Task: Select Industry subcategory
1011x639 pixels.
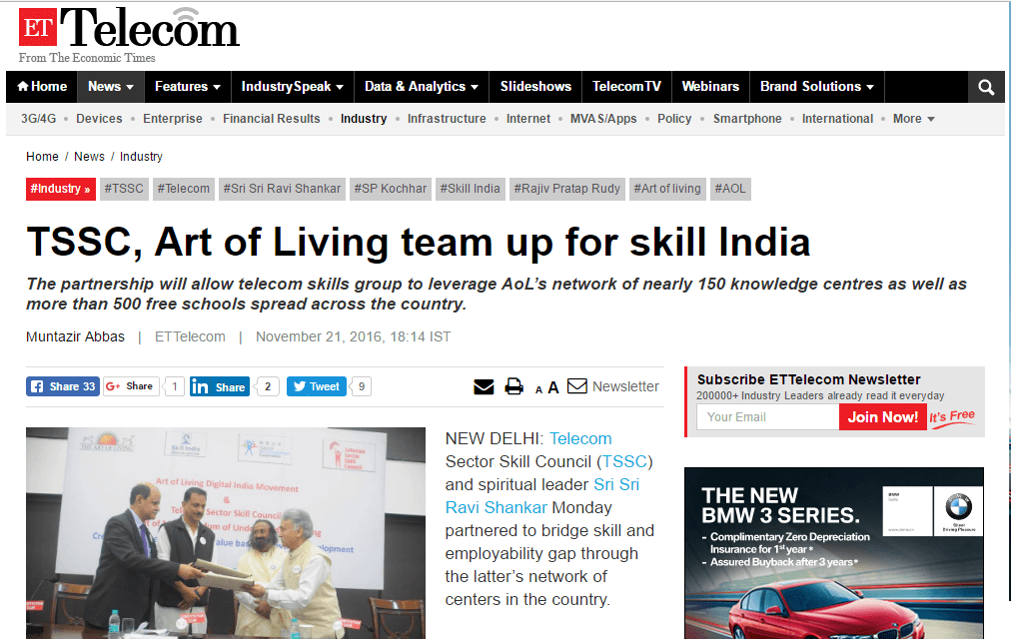Action: [x=364, y=119]
